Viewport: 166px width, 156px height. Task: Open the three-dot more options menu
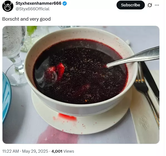pos(157,5)
